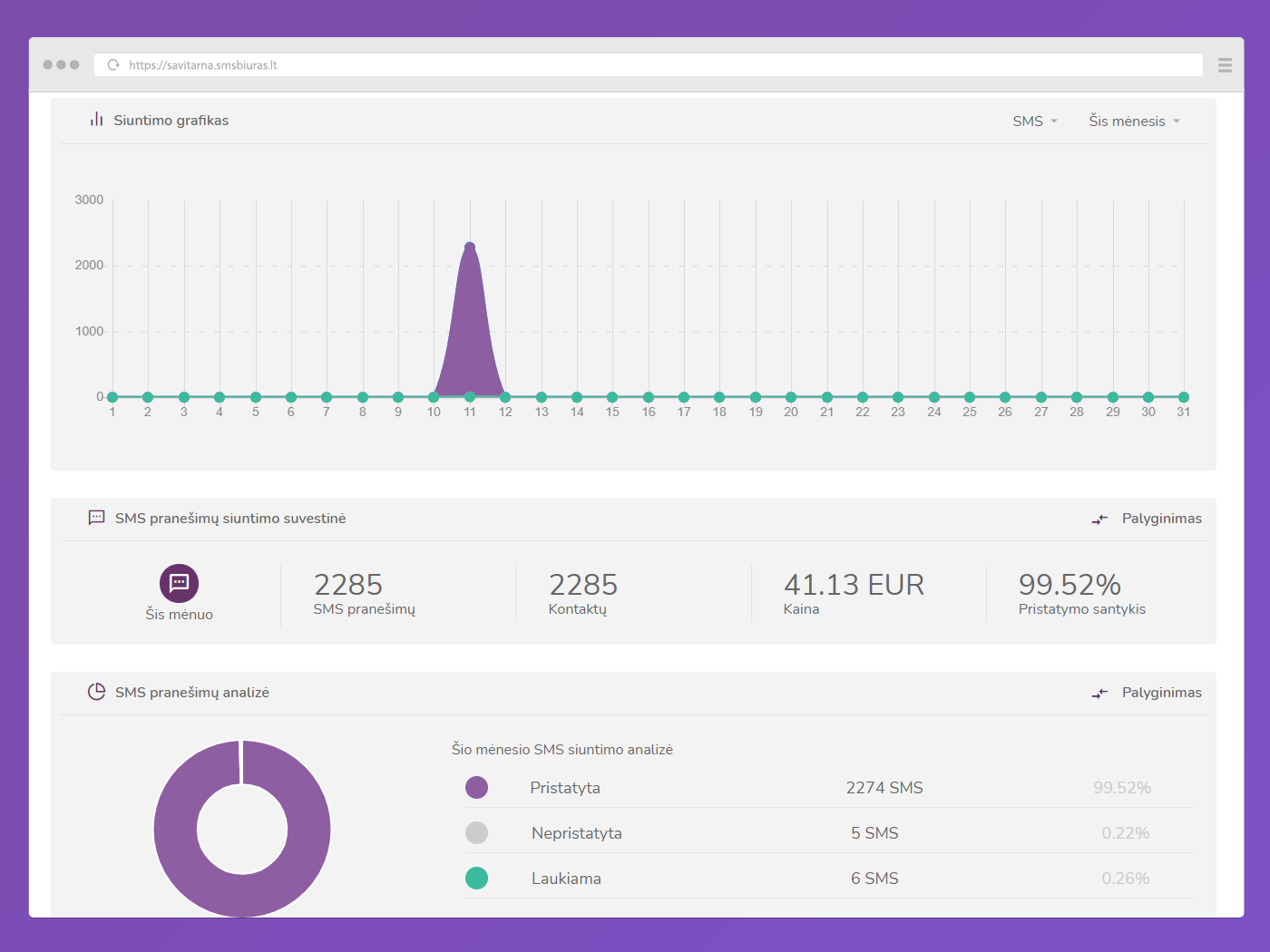Open the hamburger menu in browser bar

coord(1225,65)
